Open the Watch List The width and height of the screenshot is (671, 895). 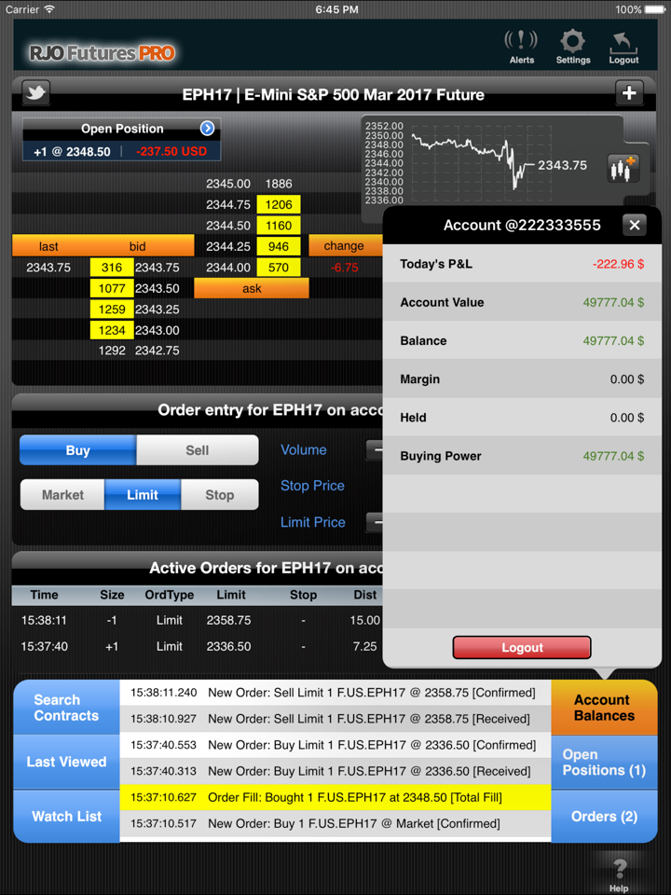66,816
